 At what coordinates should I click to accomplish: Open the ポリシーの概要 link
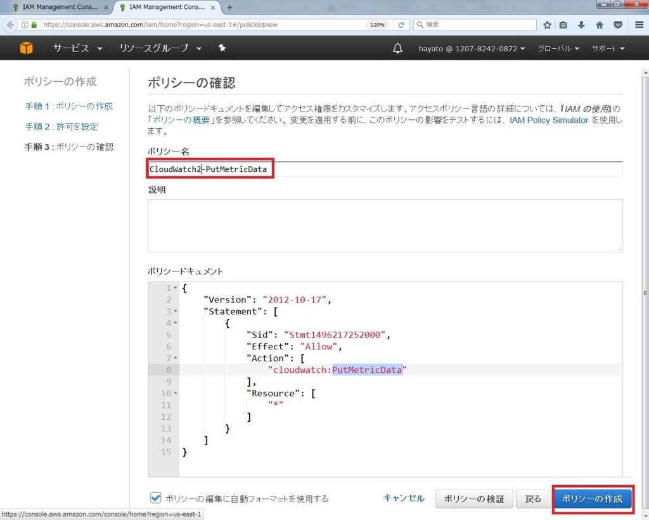pos(181,120)
